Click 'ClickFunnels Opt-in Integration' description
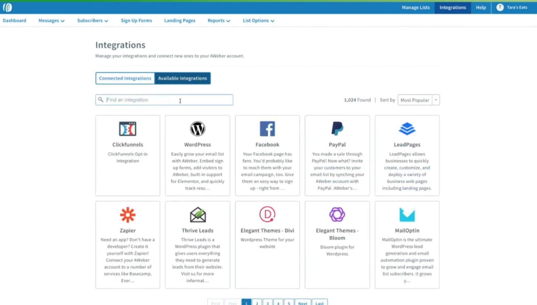Viewport: 537px width, 305px height. (128, 157)
